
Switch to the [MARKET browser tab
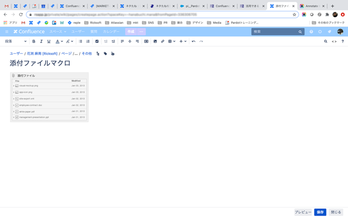102,6
